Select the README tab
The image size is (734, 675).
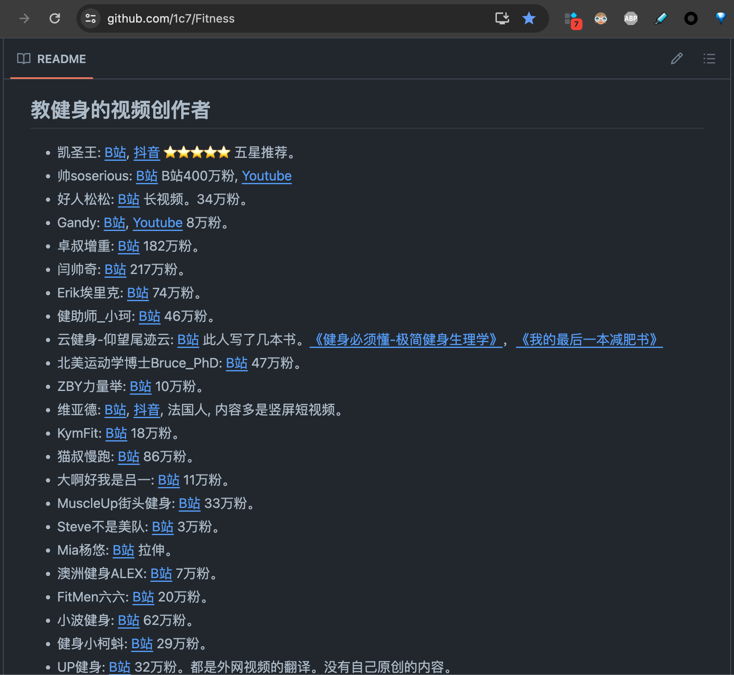coord(52,59)
